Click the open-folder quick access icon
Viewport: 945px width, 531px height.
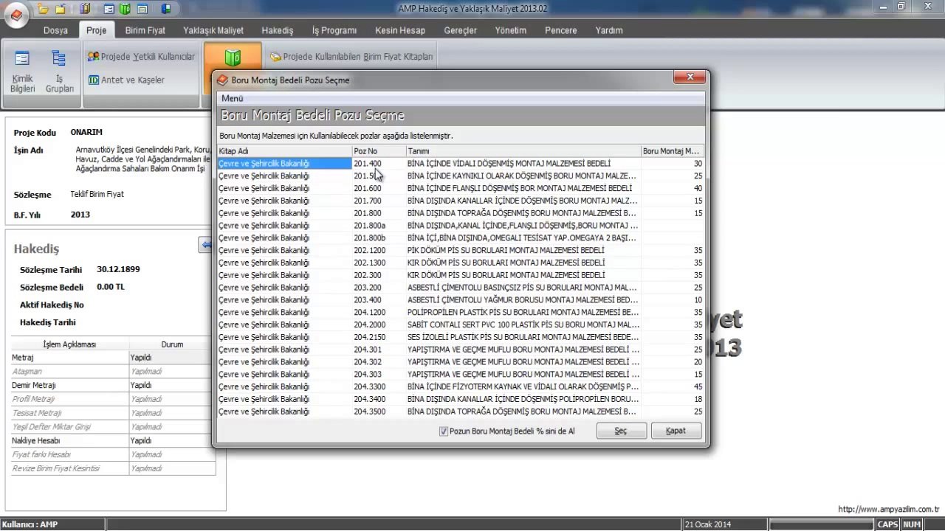(44, 9)
